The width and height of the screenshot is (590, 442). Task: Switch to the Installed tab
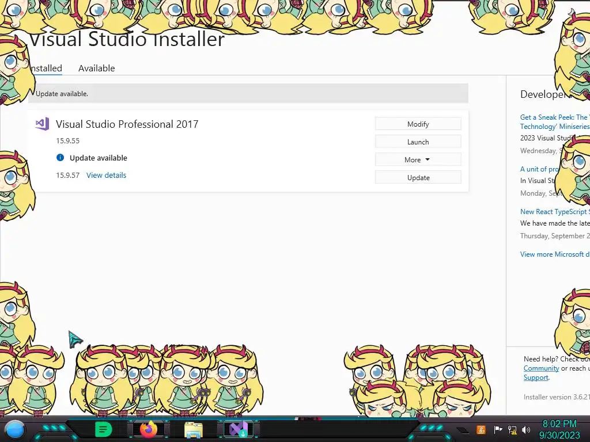pyautogui.click(x=46, y=68)
